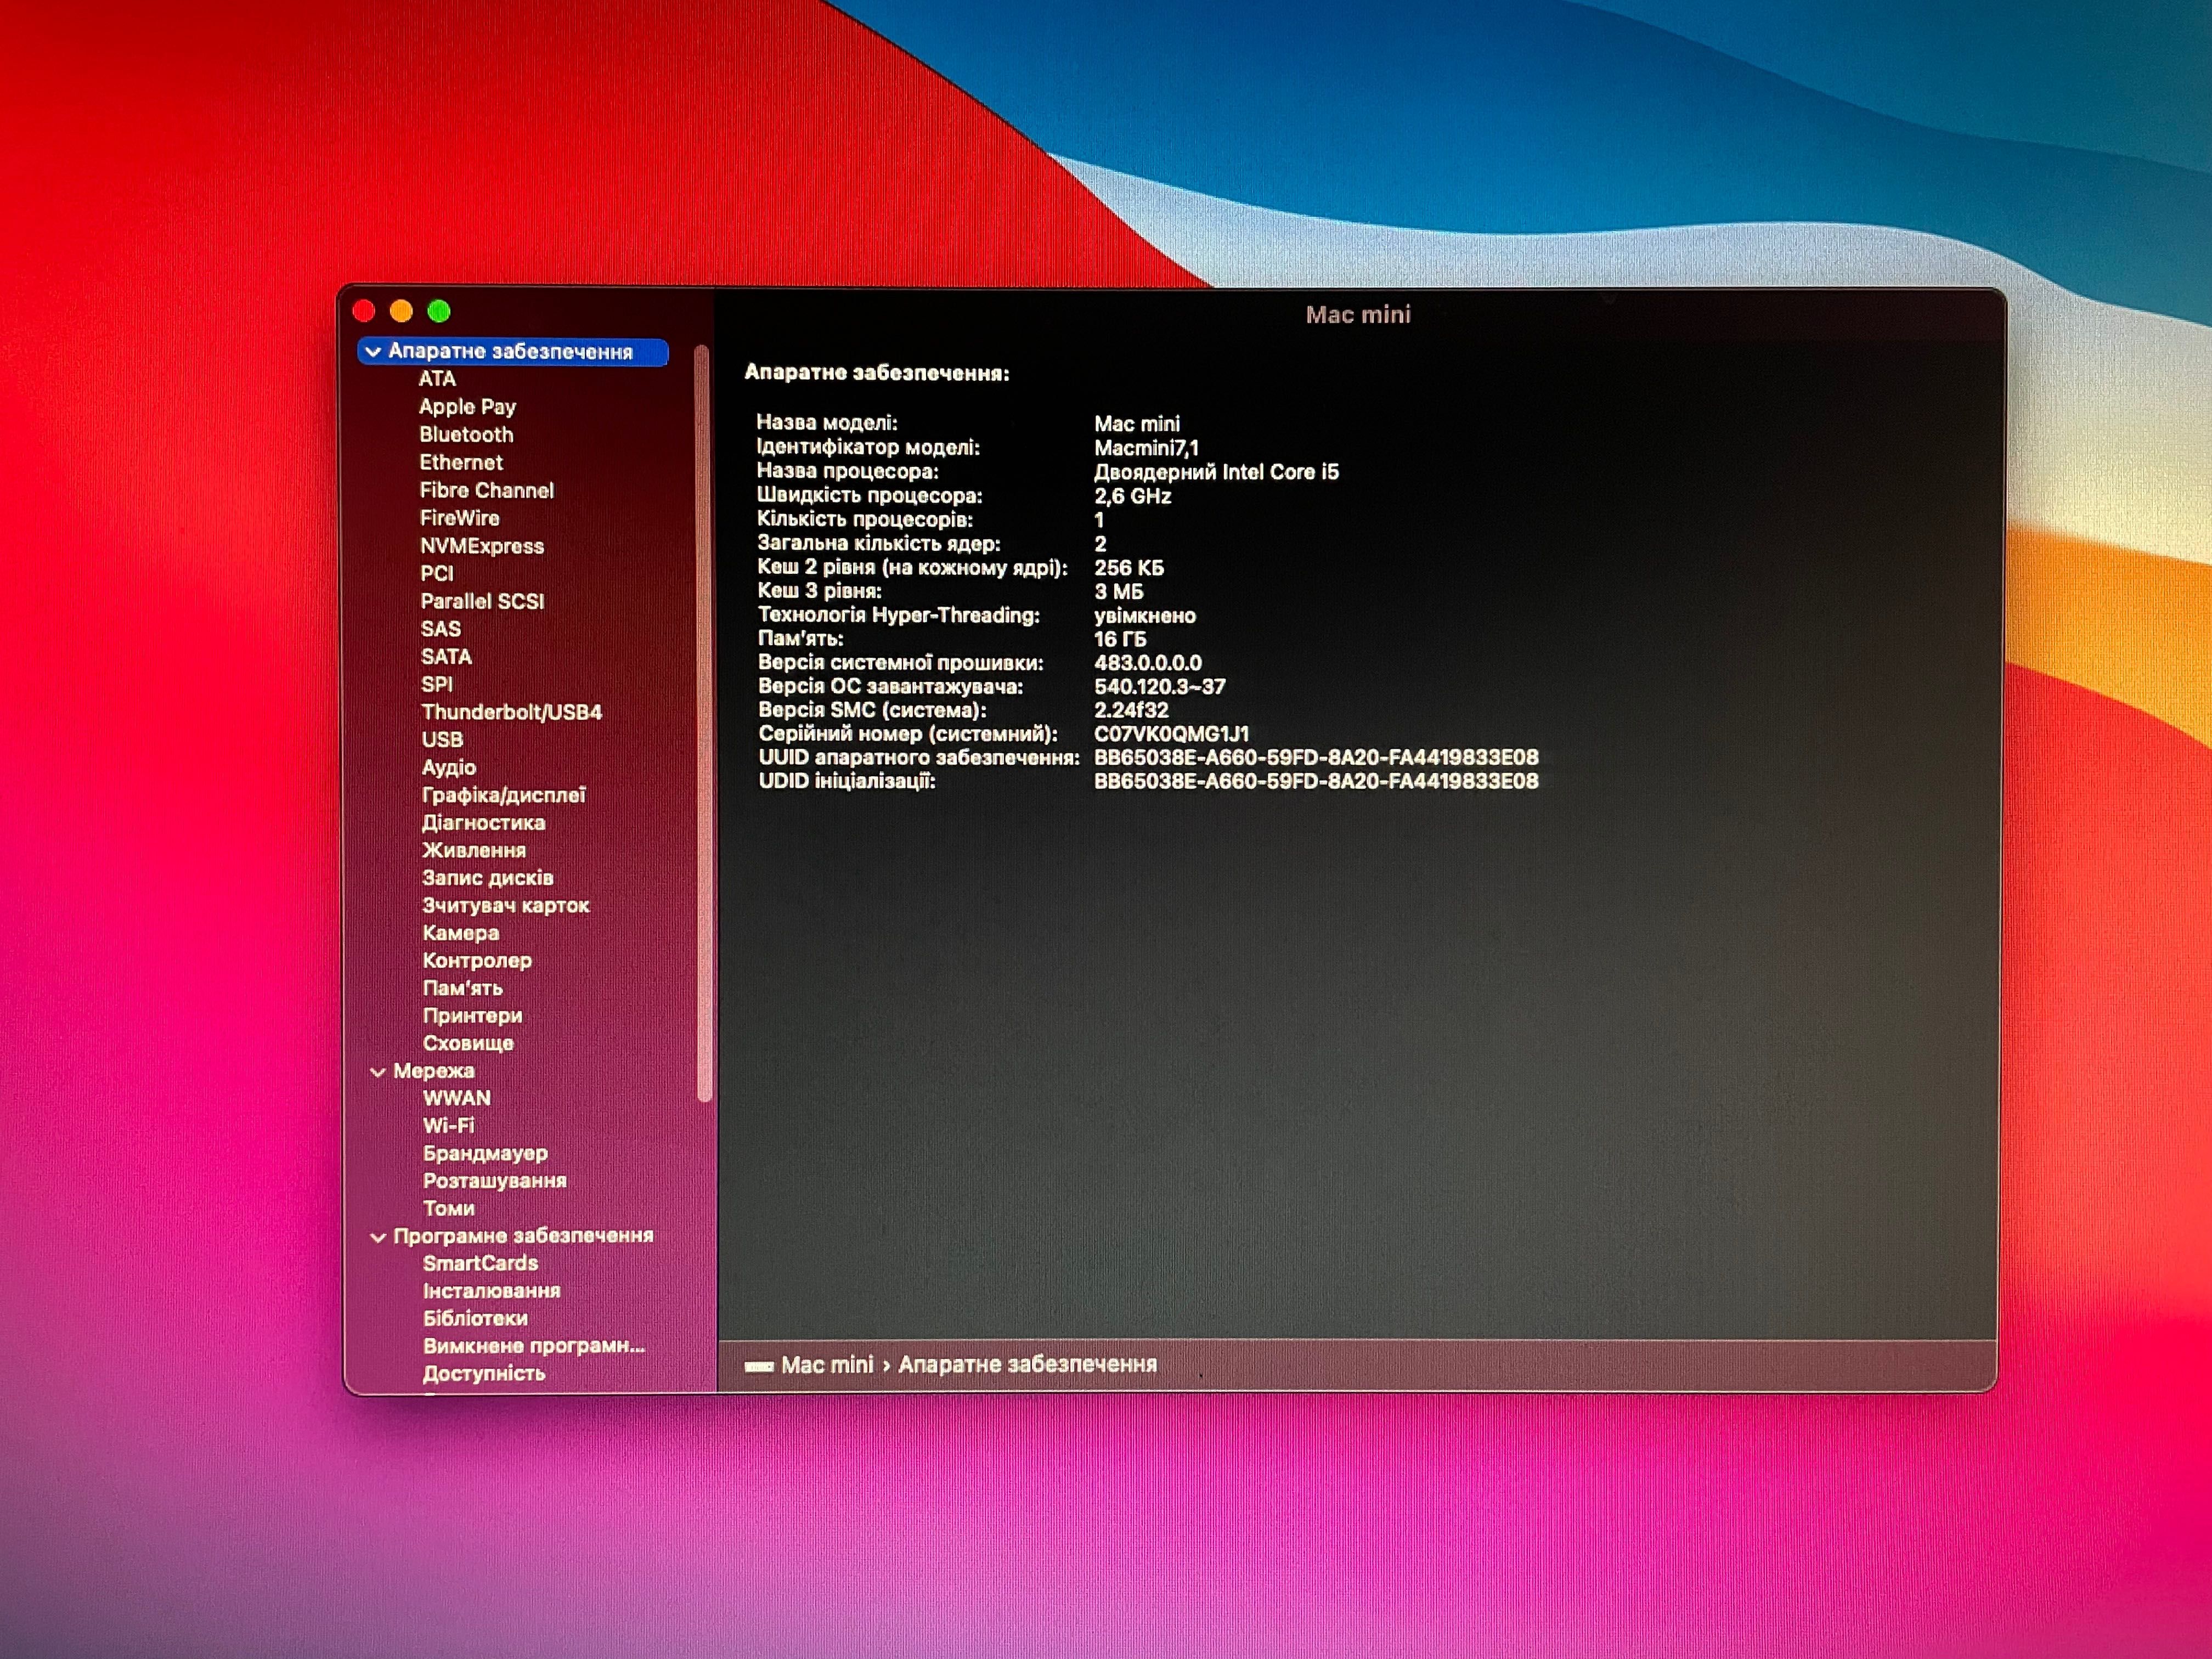Select Parallel SCSI in the sidebar

point(482,601)
